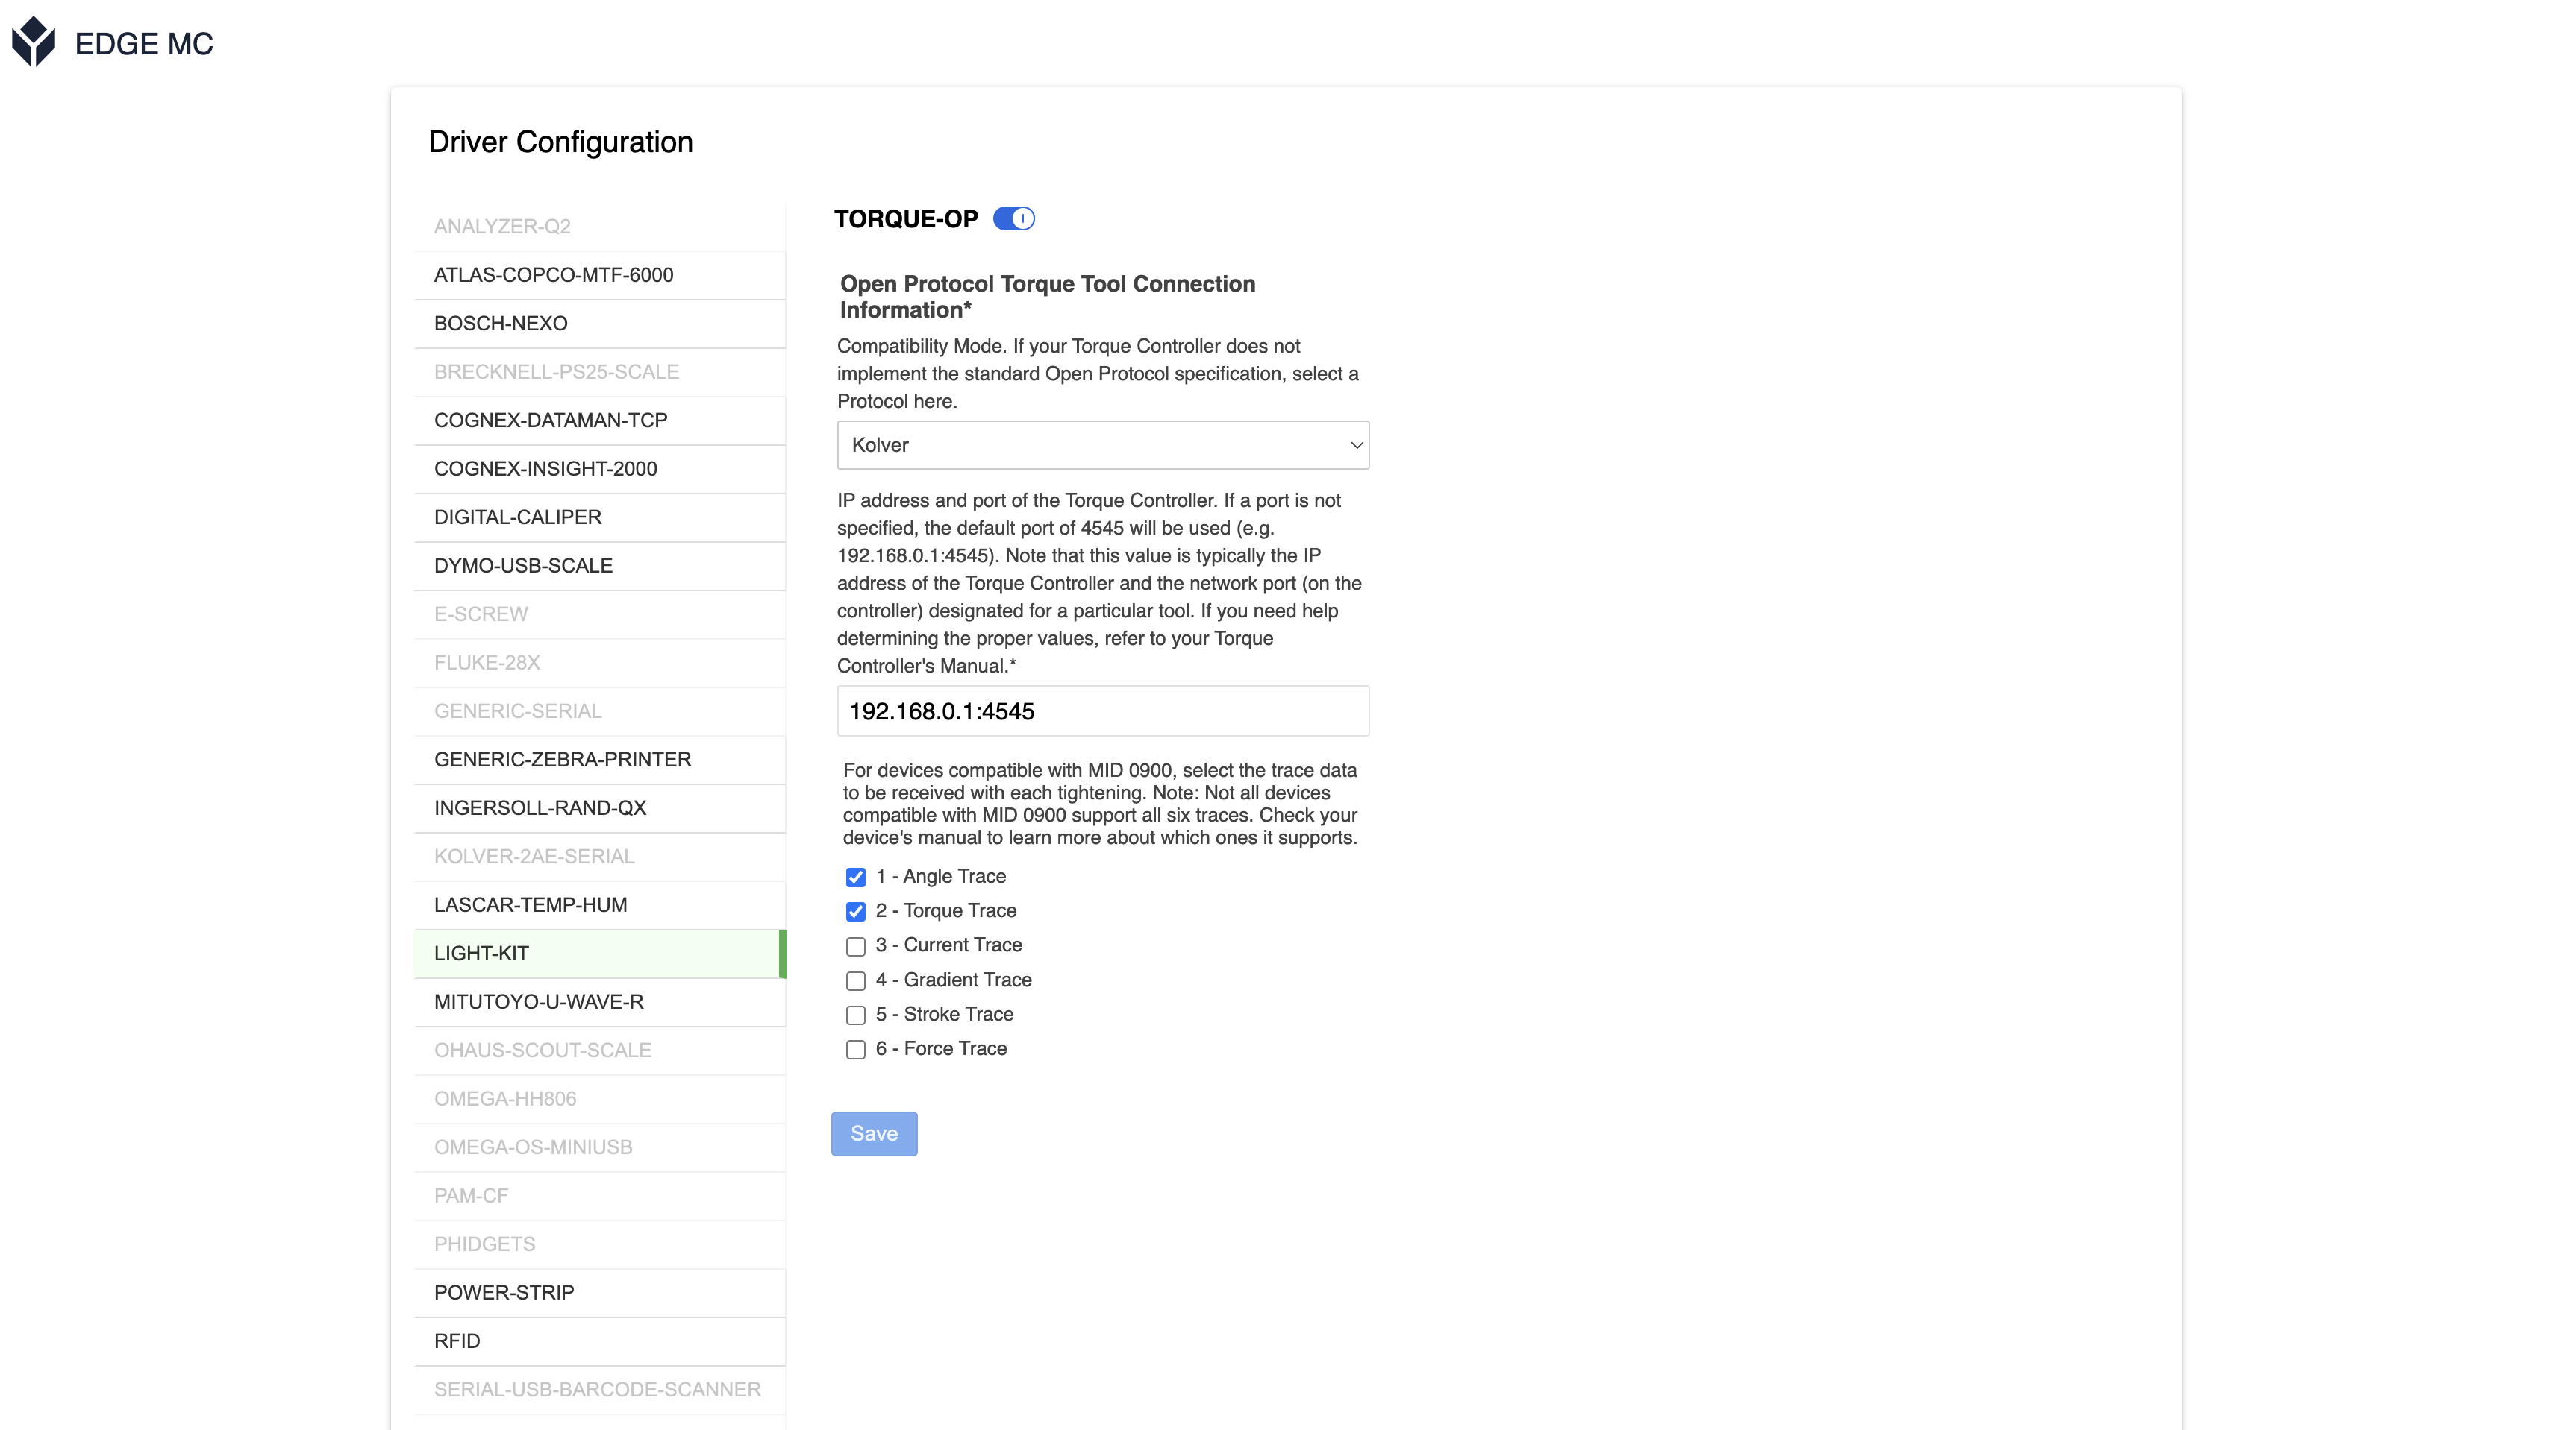Open the LIGHT-KIT driver entry

600,954
